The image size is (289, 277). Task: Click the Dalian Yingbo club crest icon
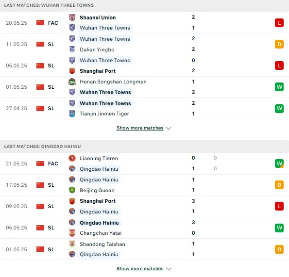click(x=72, y=49)
